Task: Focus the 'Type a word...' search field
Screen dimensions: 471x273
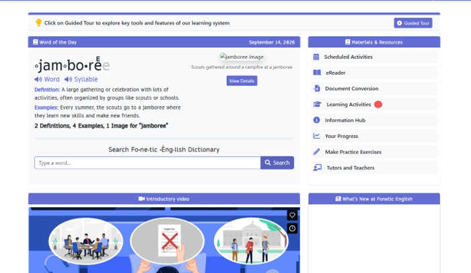Action: pos(147,163)
